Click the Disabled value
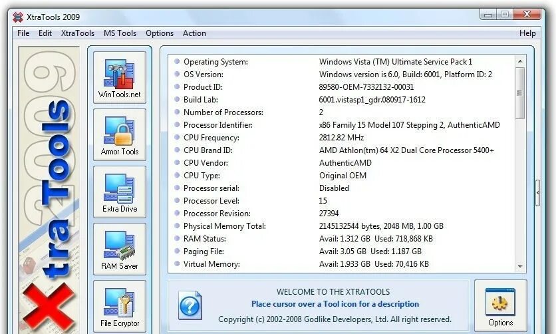This screenshot has width=556, height=334. pyautogui.click(x=334, y=188)
